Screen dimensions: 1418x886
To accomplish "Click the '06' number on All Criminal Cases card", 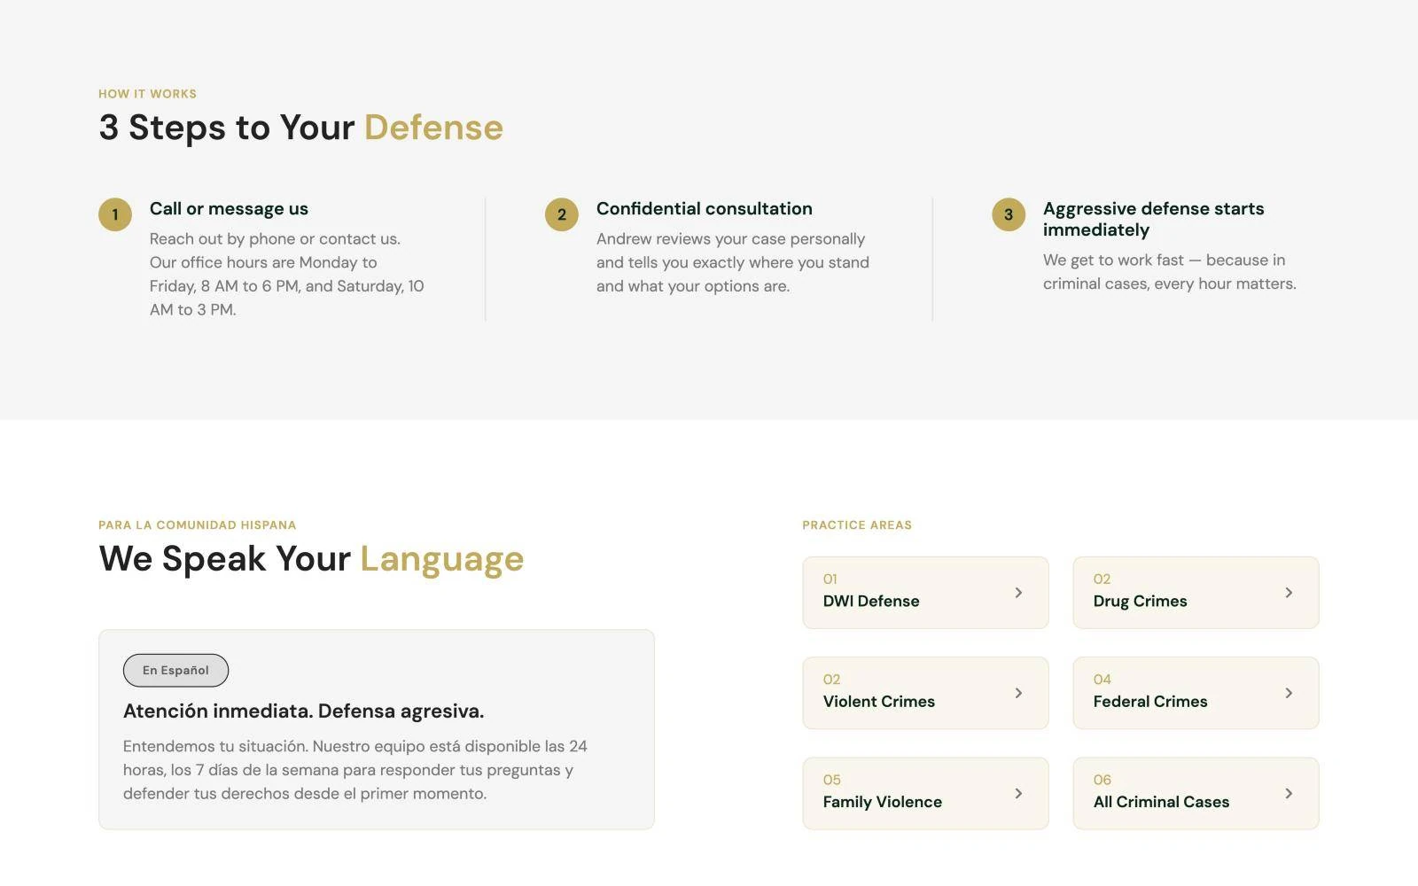I will coord(1102,781).
